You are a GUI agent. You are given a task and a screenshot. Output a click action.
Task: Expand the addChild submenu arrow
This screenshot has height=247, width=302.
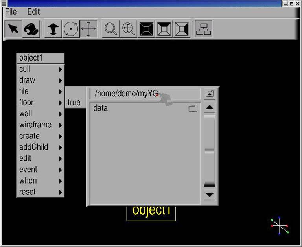61,147
